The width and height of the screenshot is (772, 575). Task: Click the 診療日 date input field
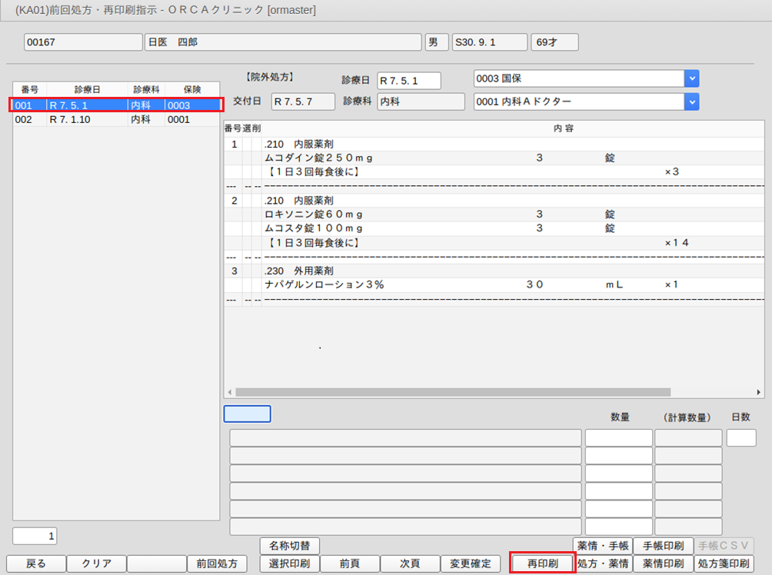pos(408,81)
